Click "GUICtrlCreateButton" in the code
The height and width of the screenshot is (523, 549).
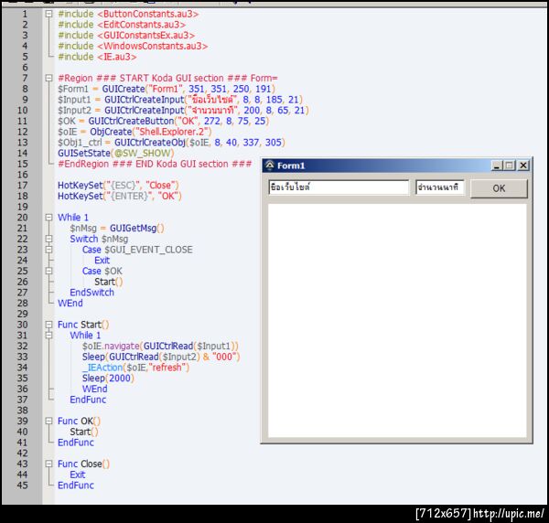click(x=131, y=121)
